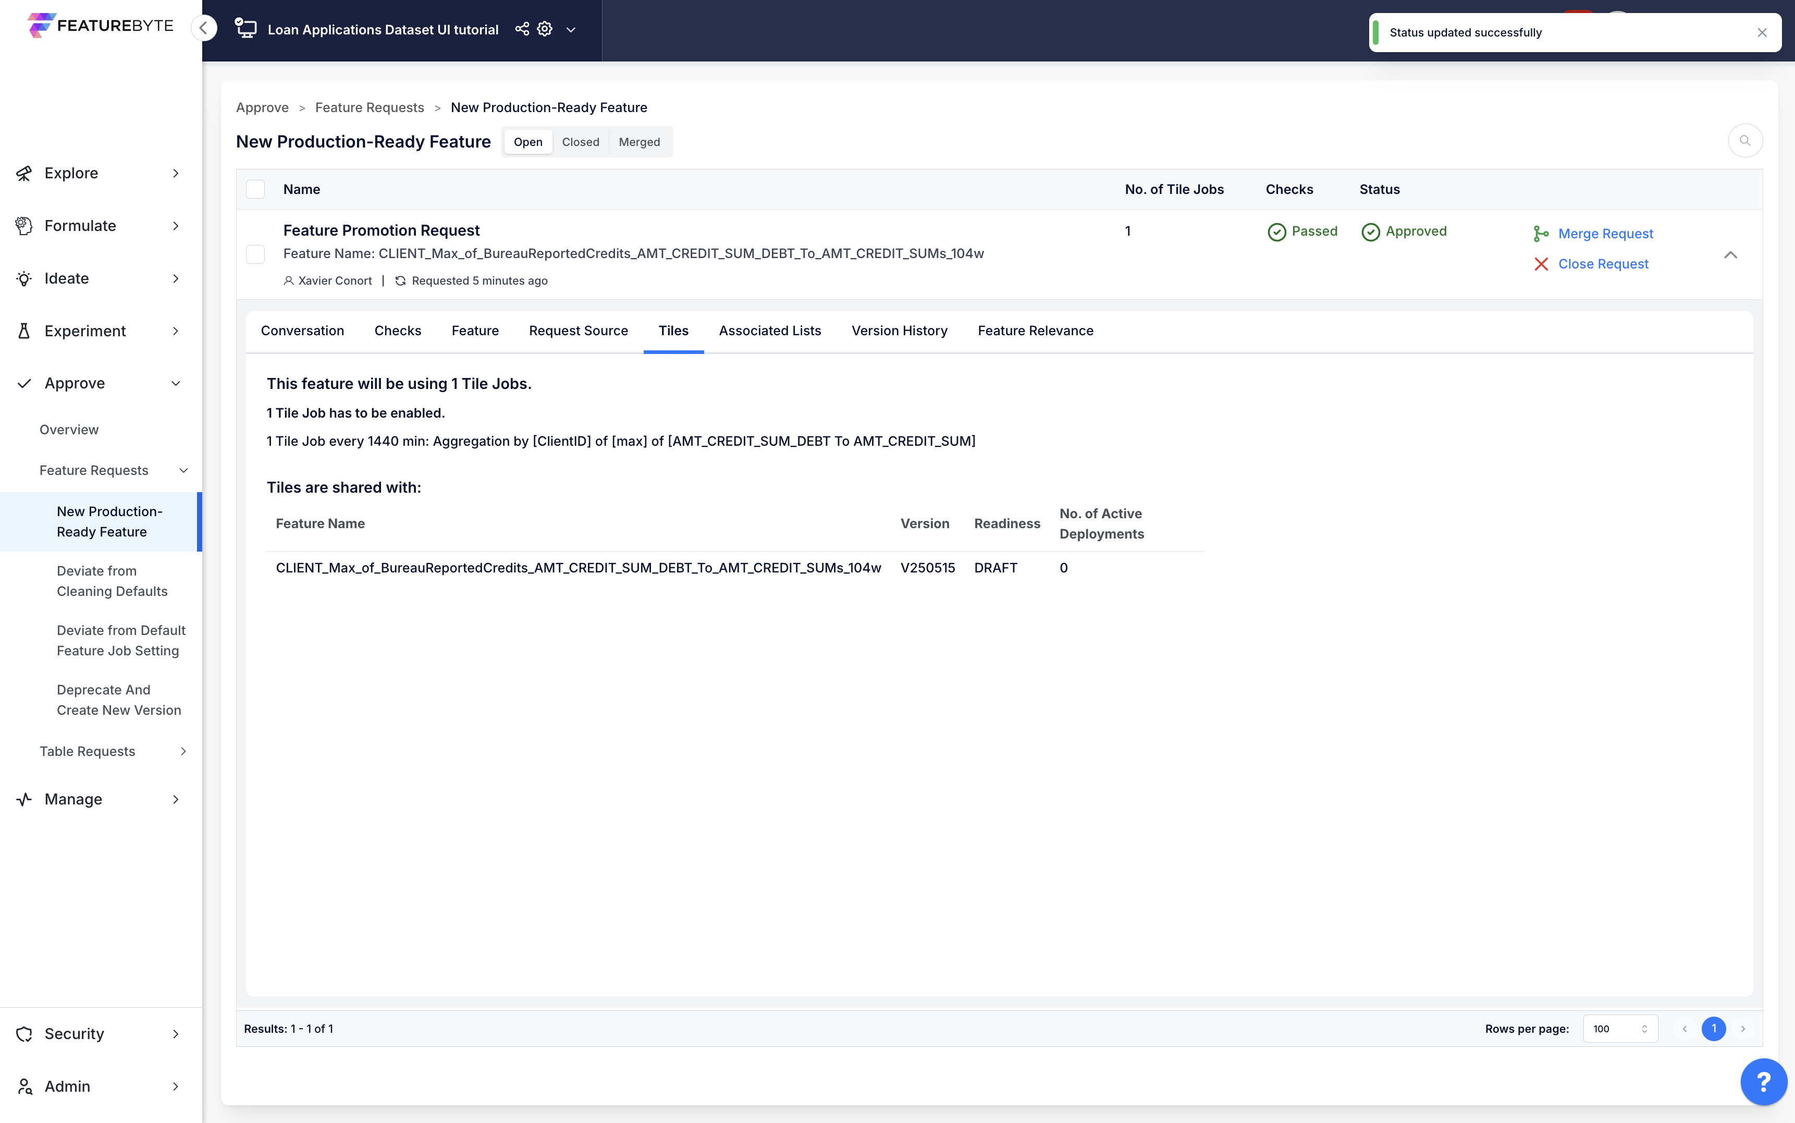
Task: Click the Explore telescope icon
Action: (24, 173)
